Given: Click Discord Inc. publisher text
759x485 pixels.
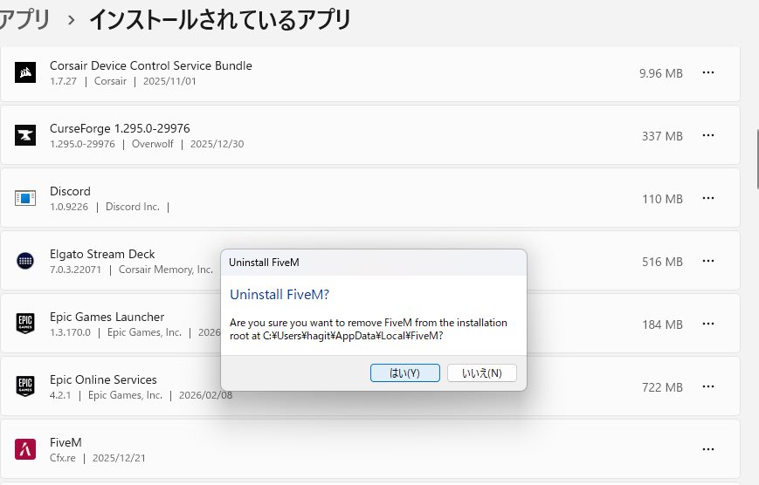Looking at the screenshot, I should (x=133, y=207).
